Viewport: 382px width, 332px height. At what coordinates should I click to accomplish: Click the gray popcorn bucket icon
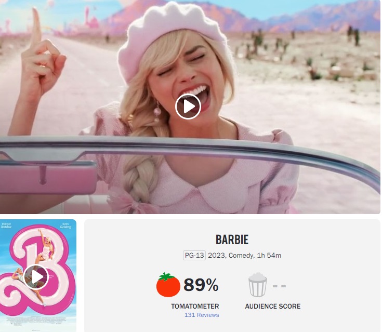(257, 285)
